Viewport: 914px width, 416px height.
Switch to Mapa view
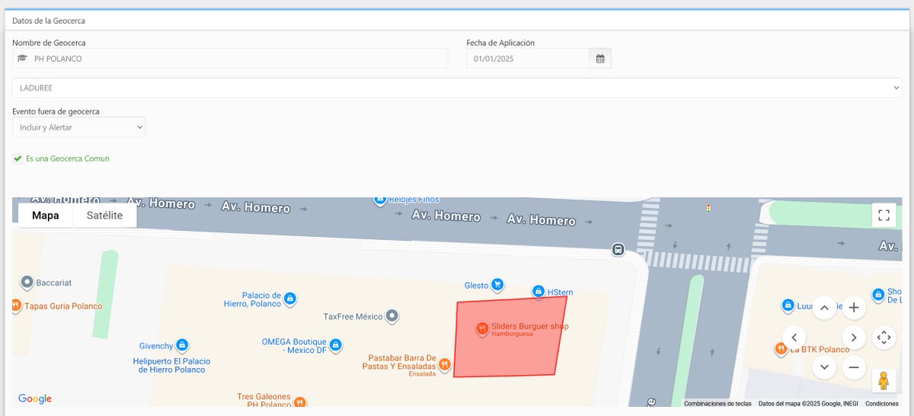tap(46, 216)
